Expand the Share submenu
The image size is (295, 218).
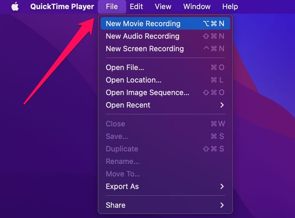point(115,205)
